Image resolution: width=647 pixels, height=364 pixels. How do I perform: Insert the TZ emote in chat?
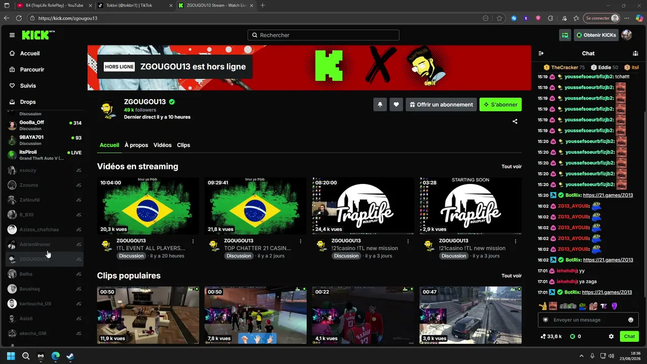pyautogui.click(x=604, y=306)
